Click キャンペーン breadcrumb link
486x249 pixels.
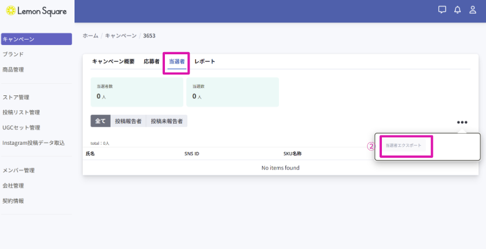click(121, 36)
